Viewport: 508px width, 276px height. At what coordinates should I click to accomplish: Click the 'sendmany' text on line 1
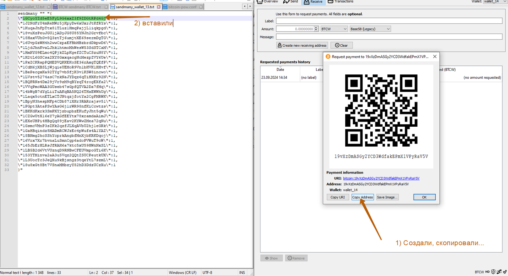[28, 13]
